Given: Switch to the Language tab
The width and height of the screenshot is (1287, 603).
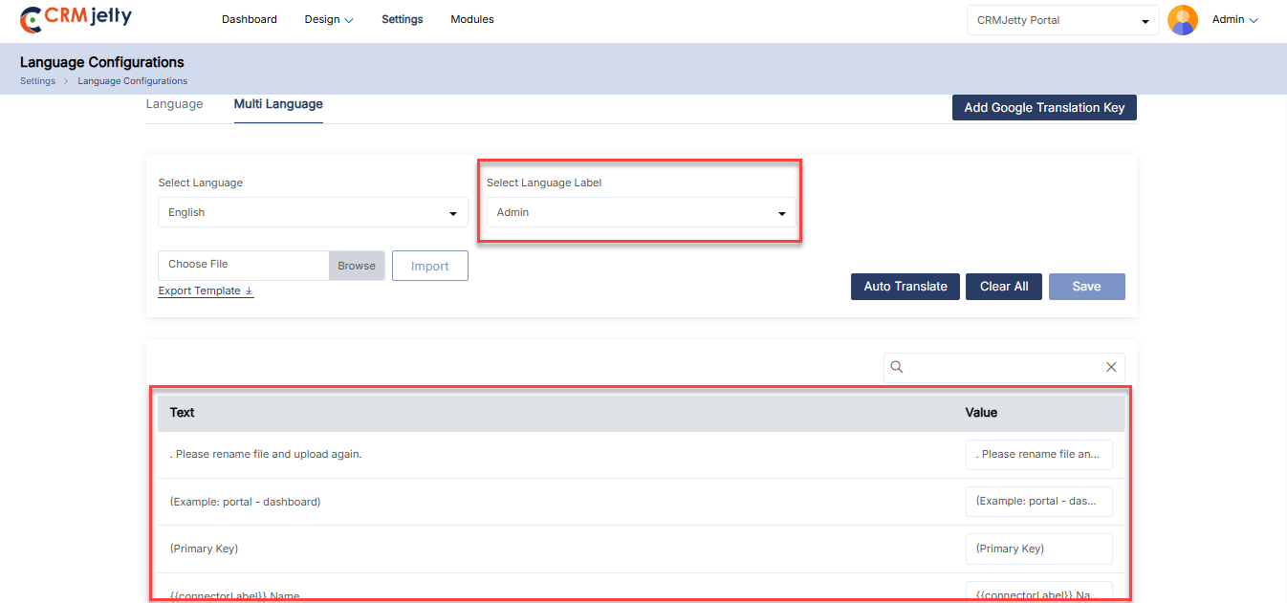Looking at the screenshot, I should tap(174, 104).
